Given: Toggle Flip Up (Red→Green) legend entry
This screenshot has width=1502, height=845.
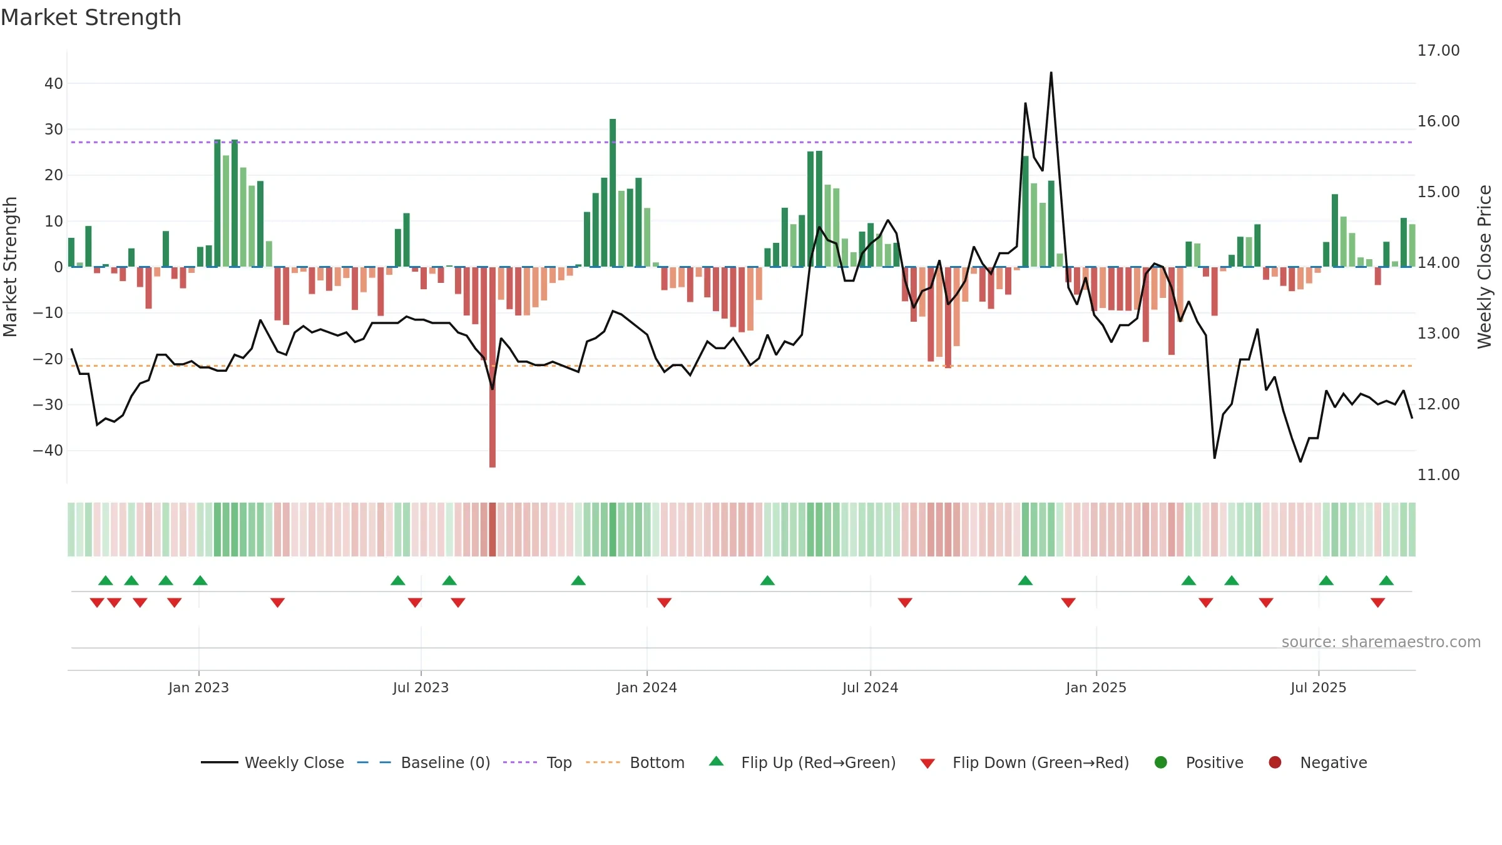Looking at the screenshot, I should coord(802,762).
